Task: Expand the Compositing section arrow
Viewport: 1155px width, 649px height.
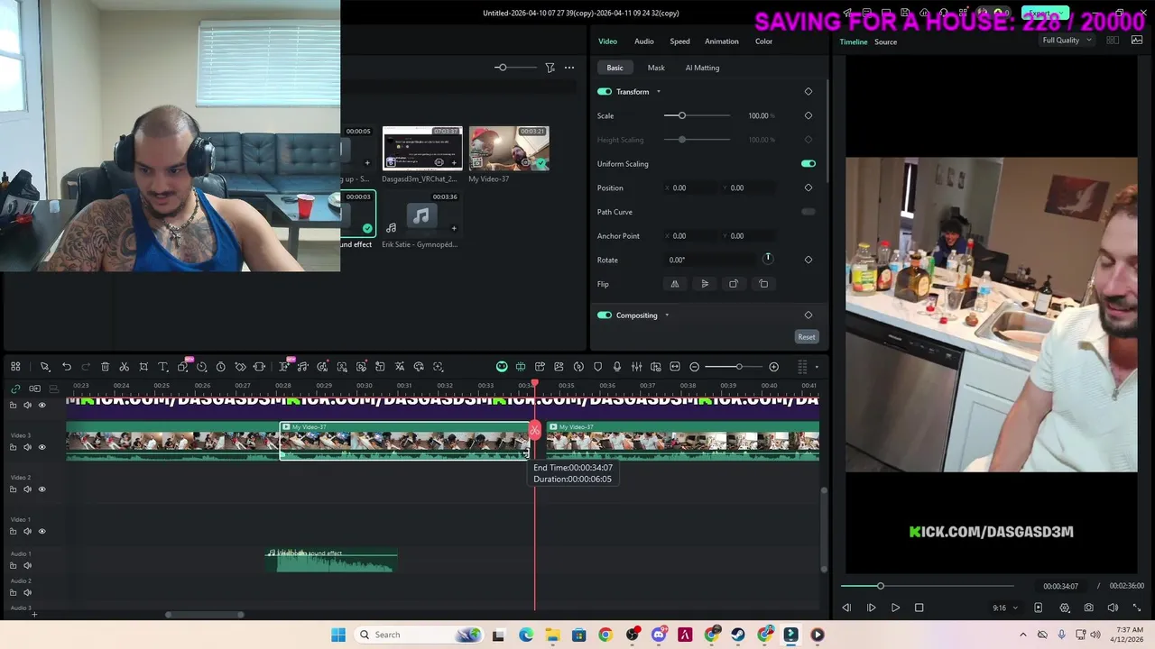Action: coord(667,315)
